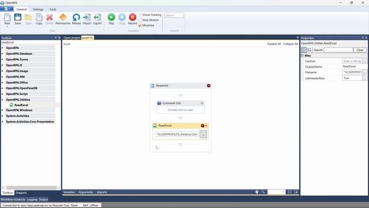This screenshot has width=369, height=208.
Task: Start recording with the Record button
Action: pos(133,19)
